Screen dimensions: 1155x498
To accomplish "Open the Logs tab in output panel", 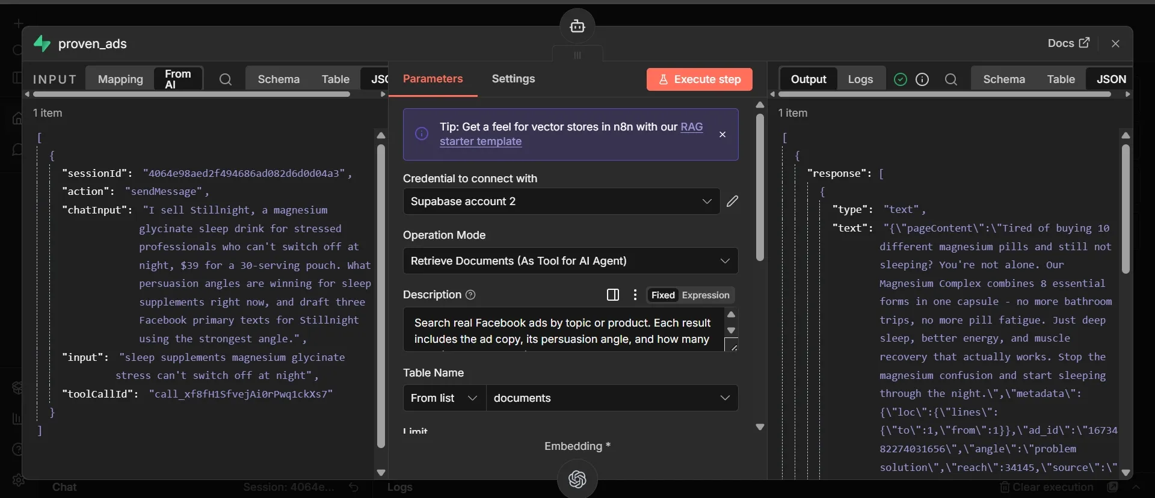I will pyautogui.click(x=860, y=79).
